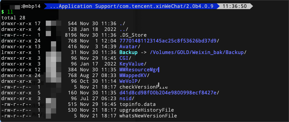Click the upgradeHistoryFile entry
Screen dimensions: 289x122
click(x=147, y=110)
